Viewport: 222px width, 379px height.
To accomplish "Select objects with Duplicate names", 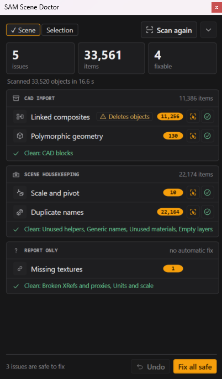I will point(193,212).
